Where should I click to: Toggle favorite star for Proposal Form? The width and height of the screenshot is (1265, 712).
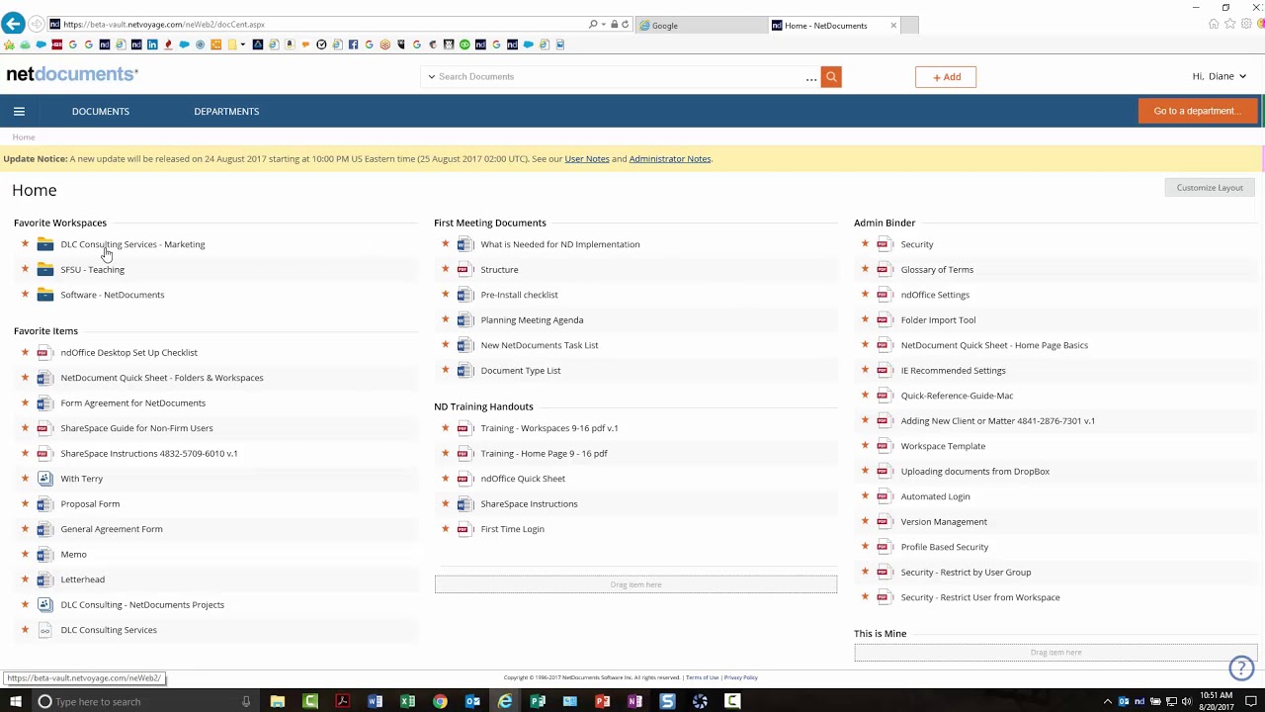(25, 504)
